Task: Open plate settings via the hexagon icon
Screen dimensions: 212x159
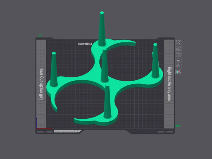Action: click(178, 66)
